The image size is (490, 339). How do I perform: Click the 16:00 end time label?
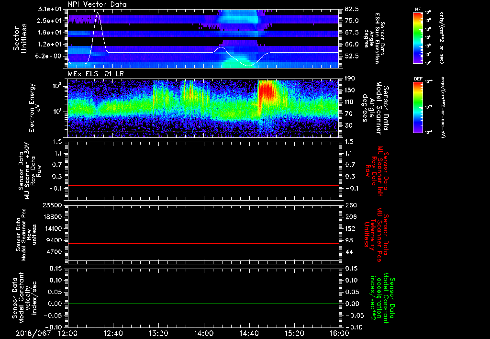(x=339, y=333)
